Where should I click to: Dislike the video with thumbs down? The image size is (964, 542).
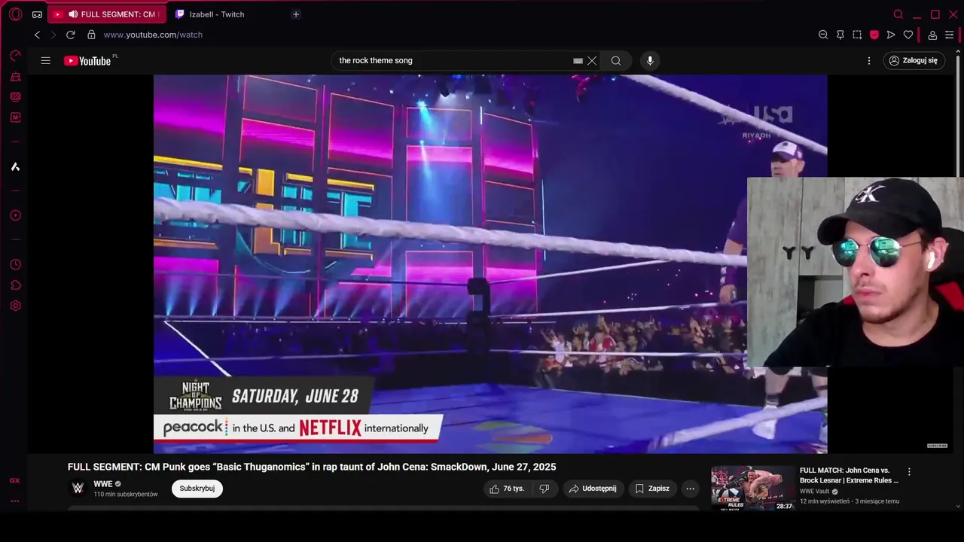pos(544,489)
